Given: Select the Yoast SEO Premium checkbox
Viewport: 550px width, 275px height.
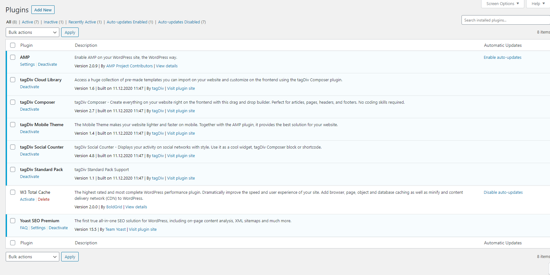Looking at the screenshot, I should 13,221.
